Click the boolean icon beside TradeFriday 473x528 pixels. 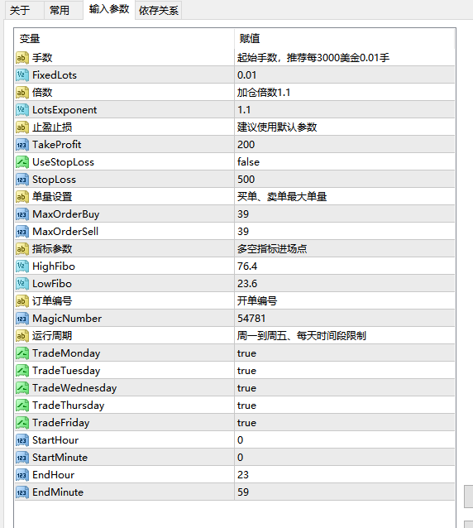tap(21, 423)
